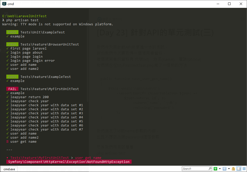Screen dimensions: 247x172
Task: Click the 'user add name2' line under MyFirstUnitTest
Action: [24, 137]
